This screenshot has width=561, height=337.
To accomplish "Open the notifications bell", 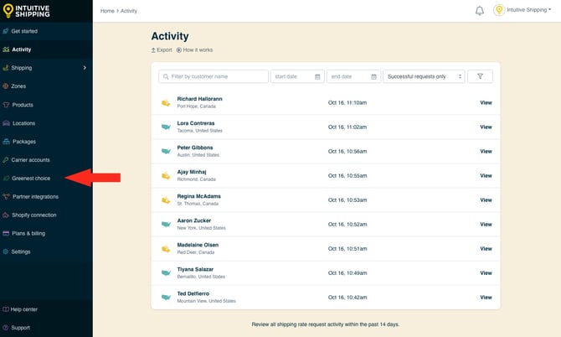I will pyautogui.click(x=480, y=11).
